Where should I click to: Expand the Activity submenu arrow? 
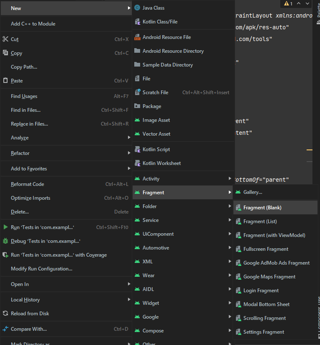tap(230, 178)
